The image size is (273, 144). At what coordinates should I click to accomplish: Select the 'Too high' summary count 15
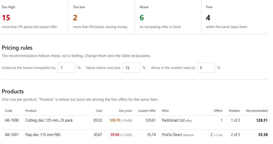(6, 18)
